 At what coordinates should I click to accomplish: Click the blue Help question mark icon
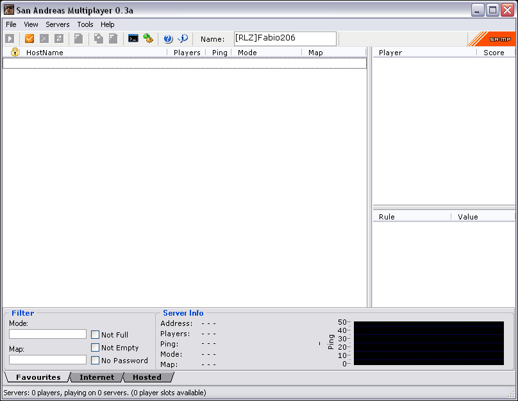pyautogui.click(x=168, y=38)
